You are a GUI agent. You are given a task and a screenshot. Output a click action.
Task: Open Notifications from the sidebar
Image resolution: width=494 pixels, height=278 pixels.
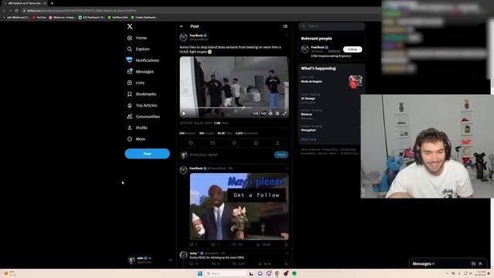tap(143, 60)
